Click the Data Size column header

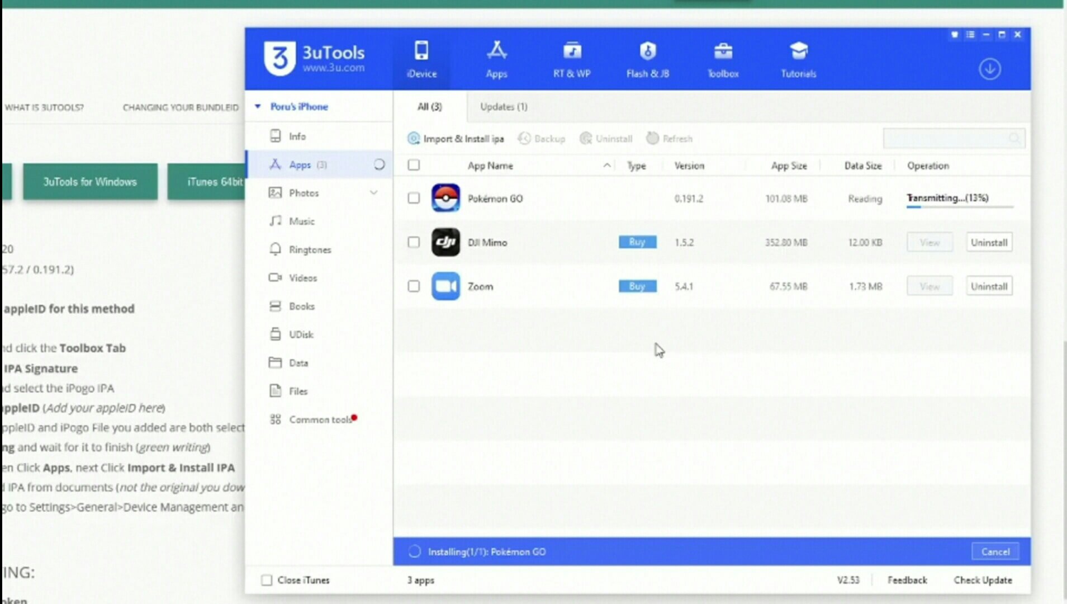tap(862, 166)
